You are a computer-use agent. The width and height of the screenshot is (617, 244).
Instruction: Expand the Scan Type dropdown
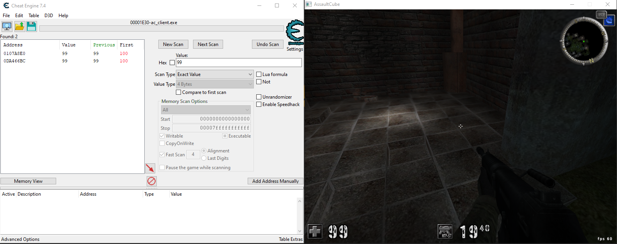coord(215,74)
